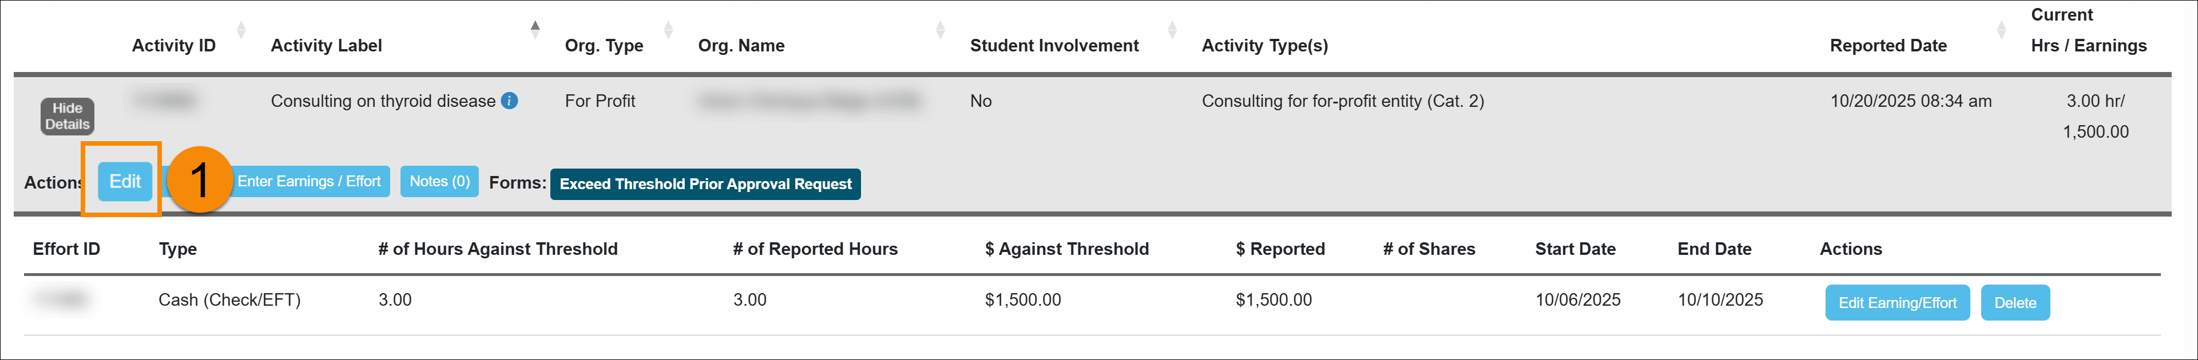Select the Notes (0) action icon button
This screenshot has width=2198, height=360.
[x=439, y=181]
